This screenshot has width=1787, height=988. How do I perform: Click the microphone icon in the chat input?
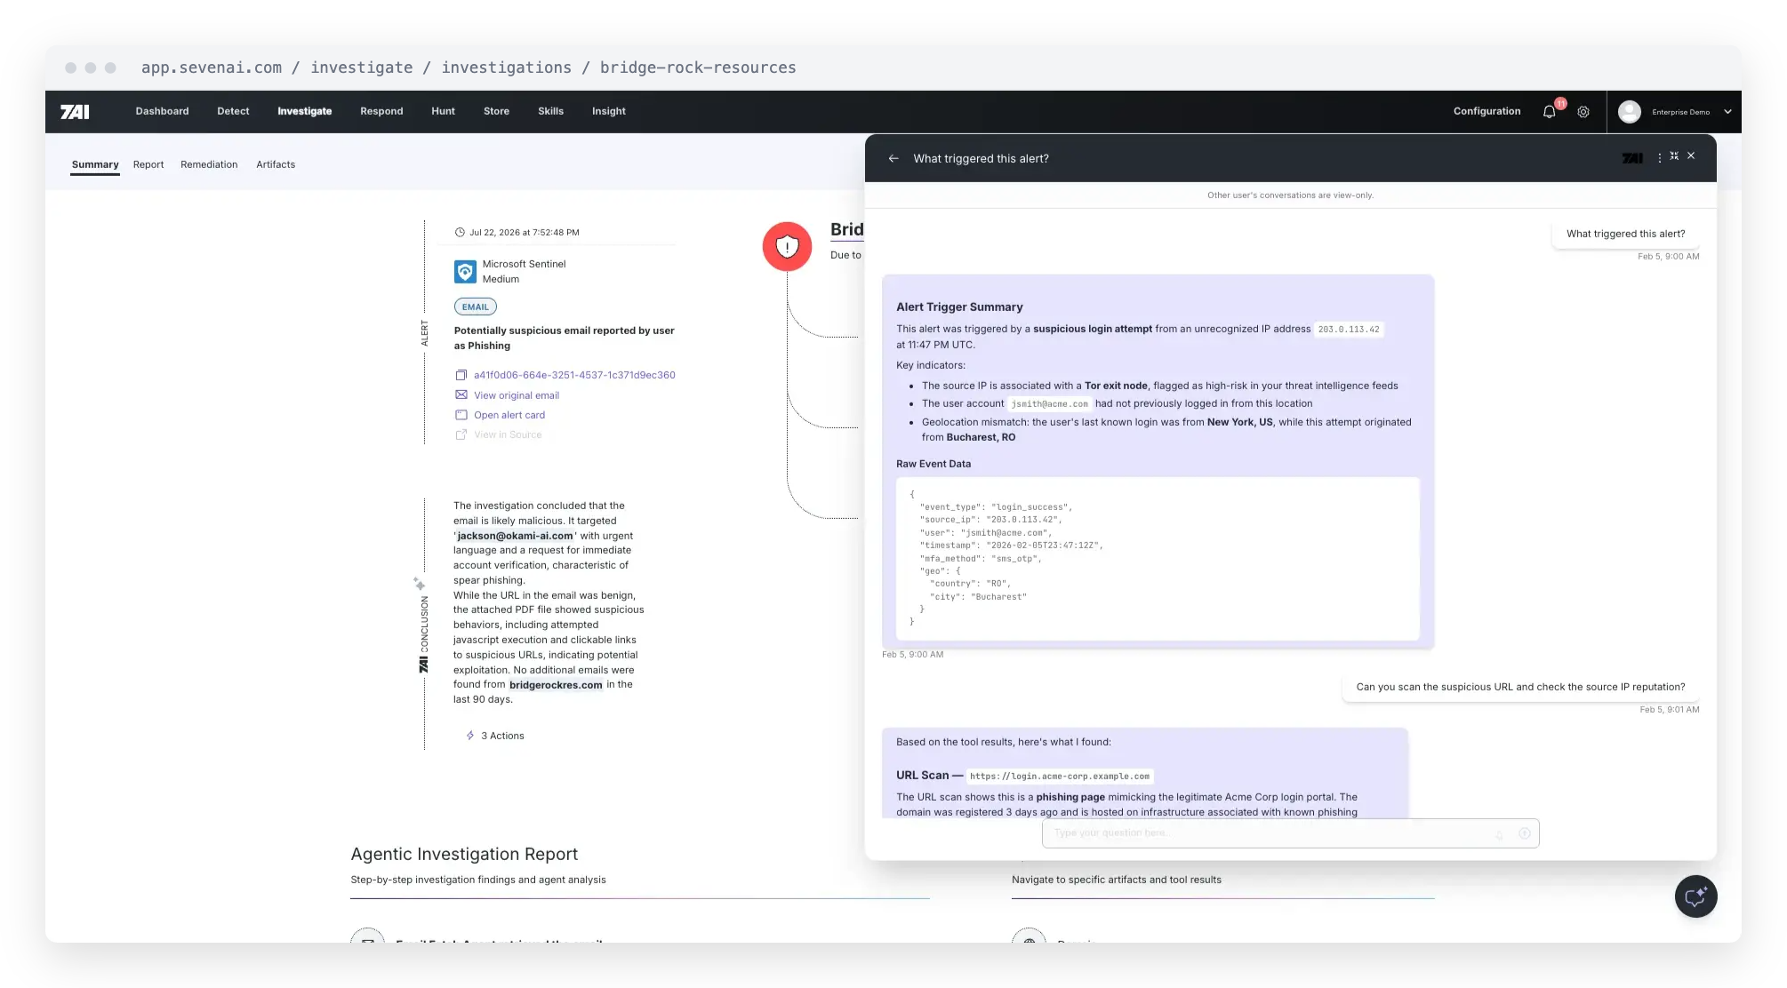[x=1499, y=834]
